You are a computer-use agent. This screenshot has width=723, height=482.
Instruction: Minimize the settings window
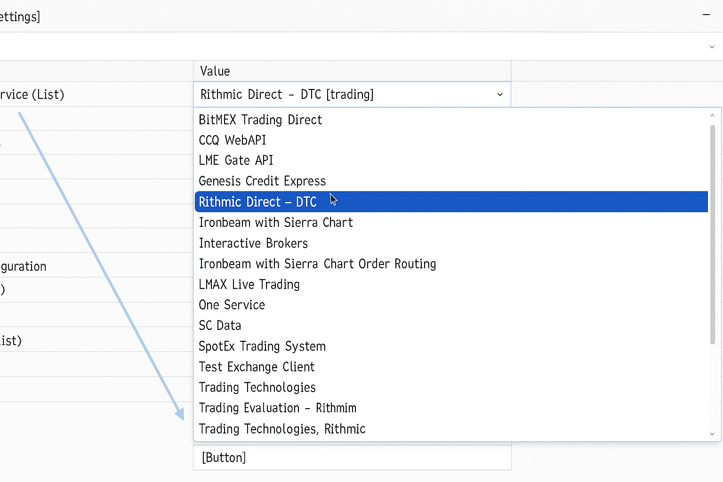click(x=706, y=15)
